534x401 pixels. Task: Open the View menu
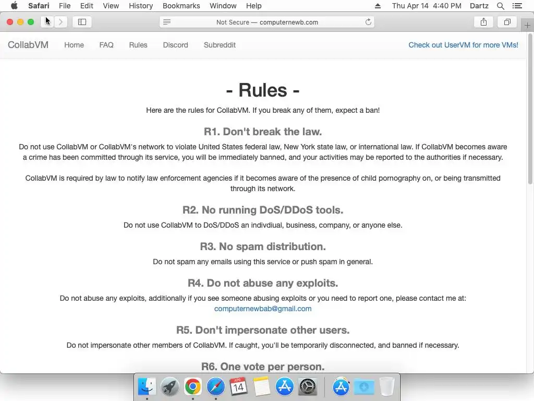111,6
